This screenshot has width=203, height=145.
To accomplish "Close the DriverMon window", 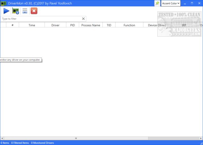I will 199,3.
